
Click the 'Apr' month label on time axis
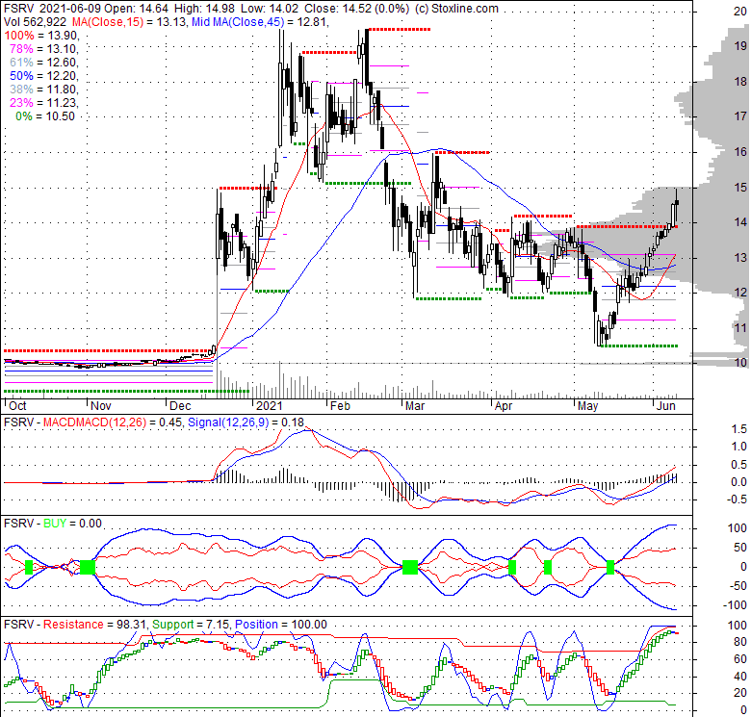tap(504, 406)
